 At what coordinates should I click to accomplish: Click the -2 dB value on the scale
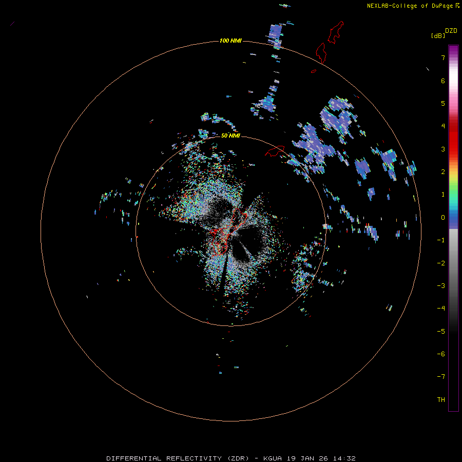click(x=441, y=263)
